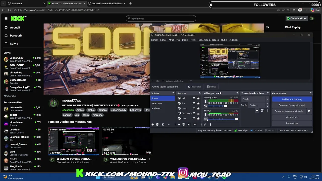The height and width of the screenshot is (181, 322).
Task: Collapse the Chat Replay panel with its arrow icon
Action: 267,27
